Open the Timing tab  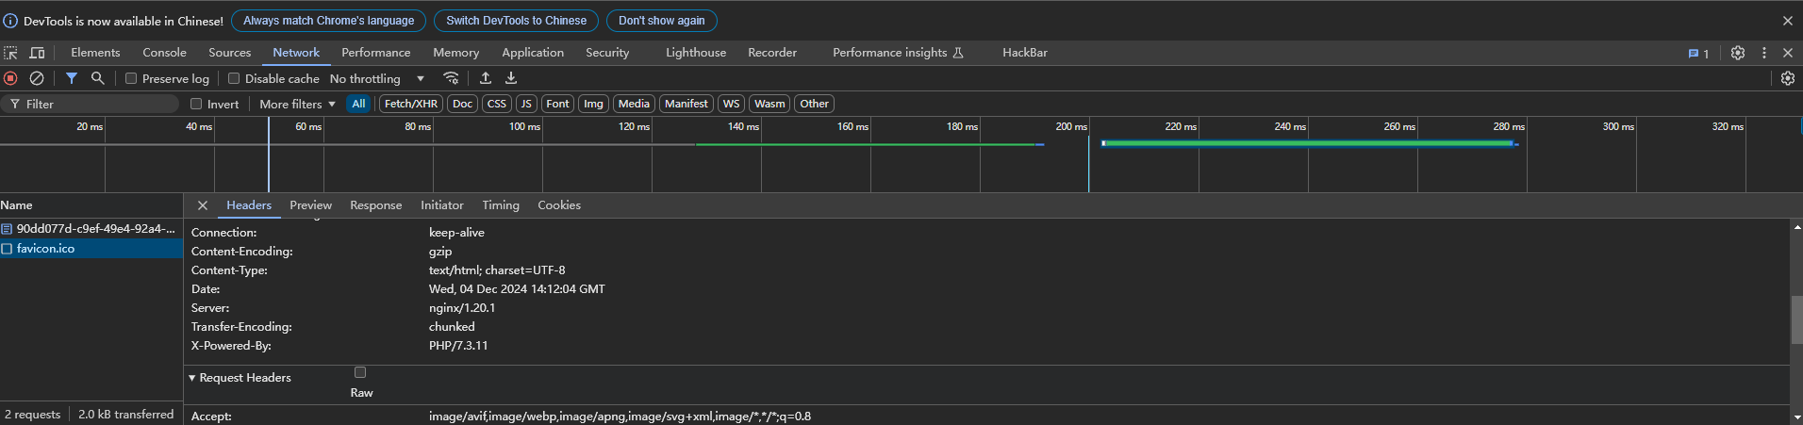click(500, 205)
